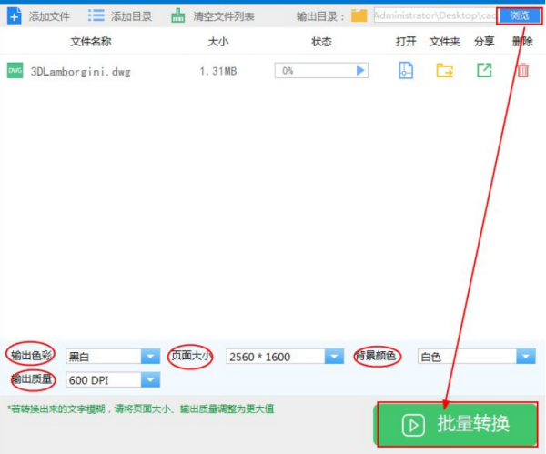The height and width of the screenshot is (454, 546).
Task: Click the 页面大小 label
Action: [191, 355]
